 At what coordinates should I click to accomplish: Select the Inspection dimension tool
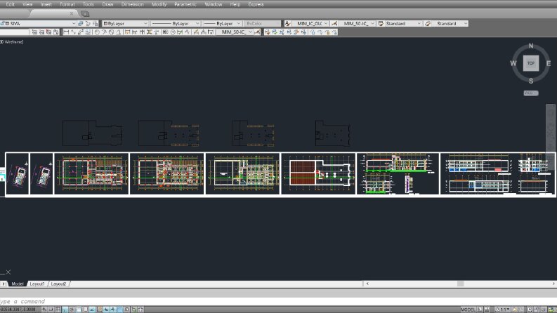(180, 32)
